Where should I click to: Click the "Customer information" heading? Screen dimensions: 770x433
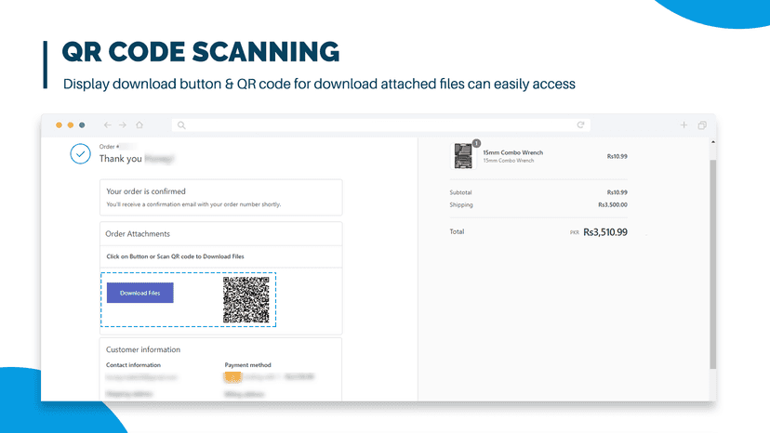coord(143,349)
